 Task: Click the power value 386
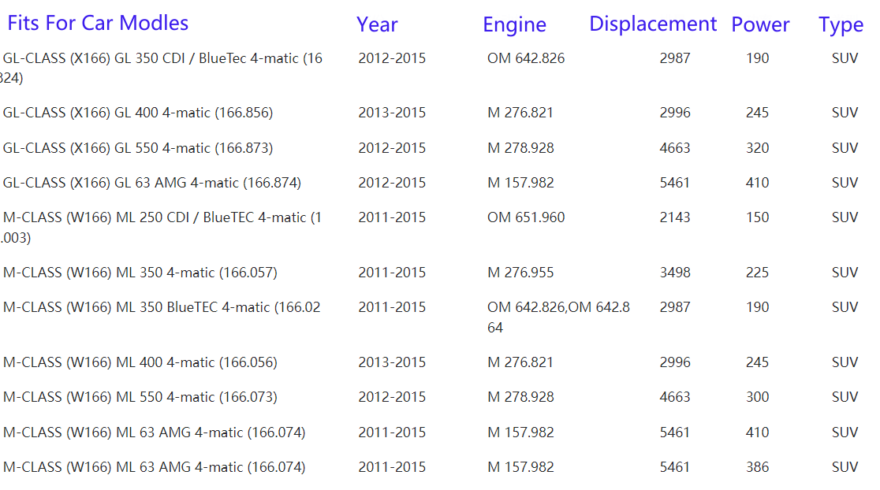pos(757,467)
